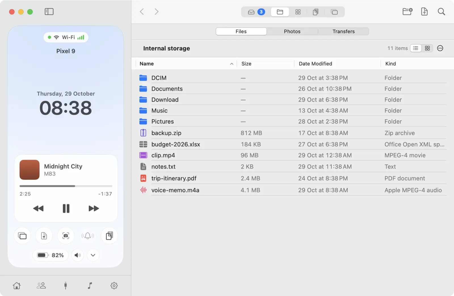The height and width of the screenshot is (296, 454).
Task: Take a screenshot of the phone
Action: 66,236
